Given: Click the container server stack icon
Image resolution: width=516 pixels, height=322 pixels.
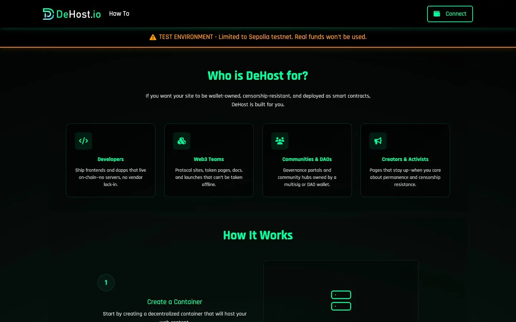Looking at the screenshot, I should (x=341, y=301).
